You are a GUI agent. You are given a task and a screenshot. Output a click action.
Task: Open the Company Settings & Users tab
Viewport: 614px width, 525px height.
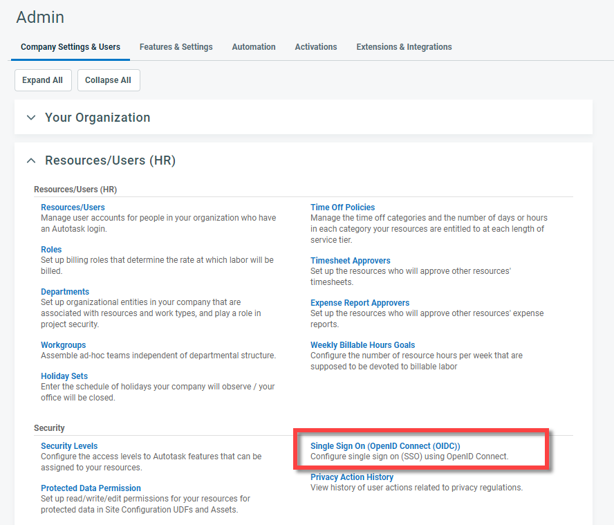point(71,47)
